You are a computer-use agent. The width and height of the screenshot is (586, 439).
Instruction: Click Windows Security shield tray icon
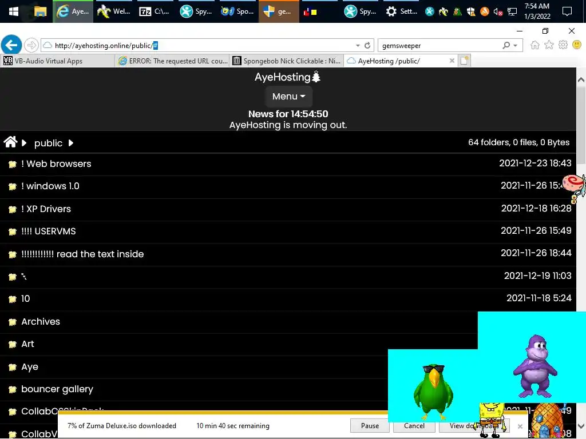tap(471, 12)
